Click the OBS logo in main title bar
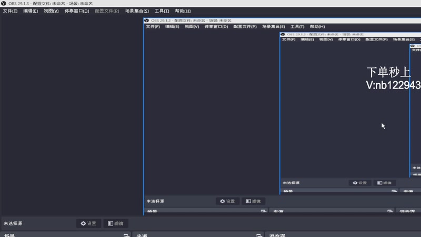 [x=4, y=4]
